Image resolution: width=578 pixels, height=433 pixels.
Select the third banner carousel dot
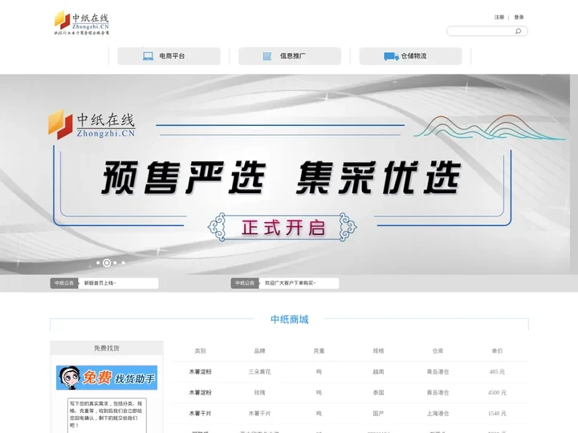[116, 263]
